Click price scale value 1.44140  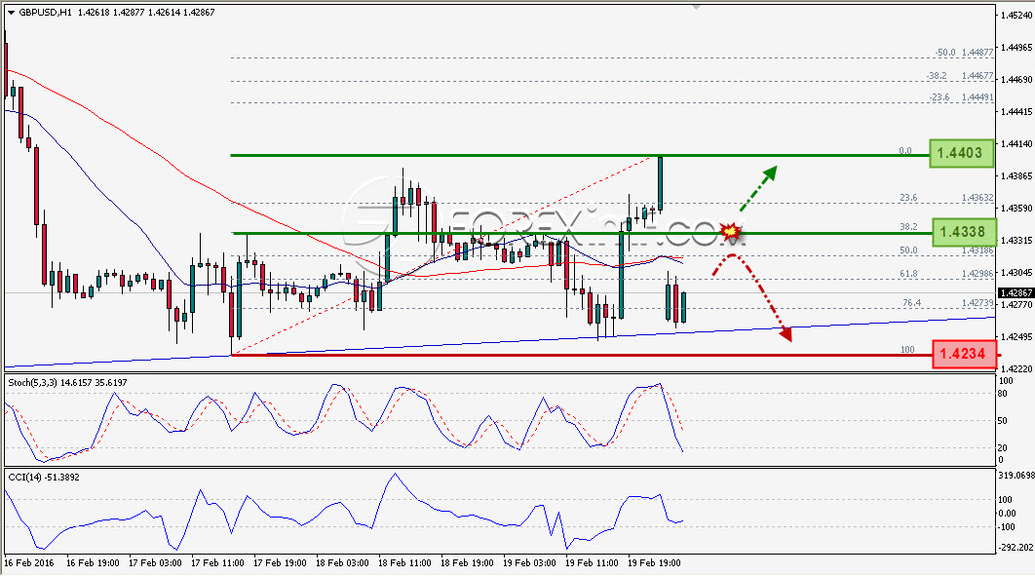(1016, 144)
